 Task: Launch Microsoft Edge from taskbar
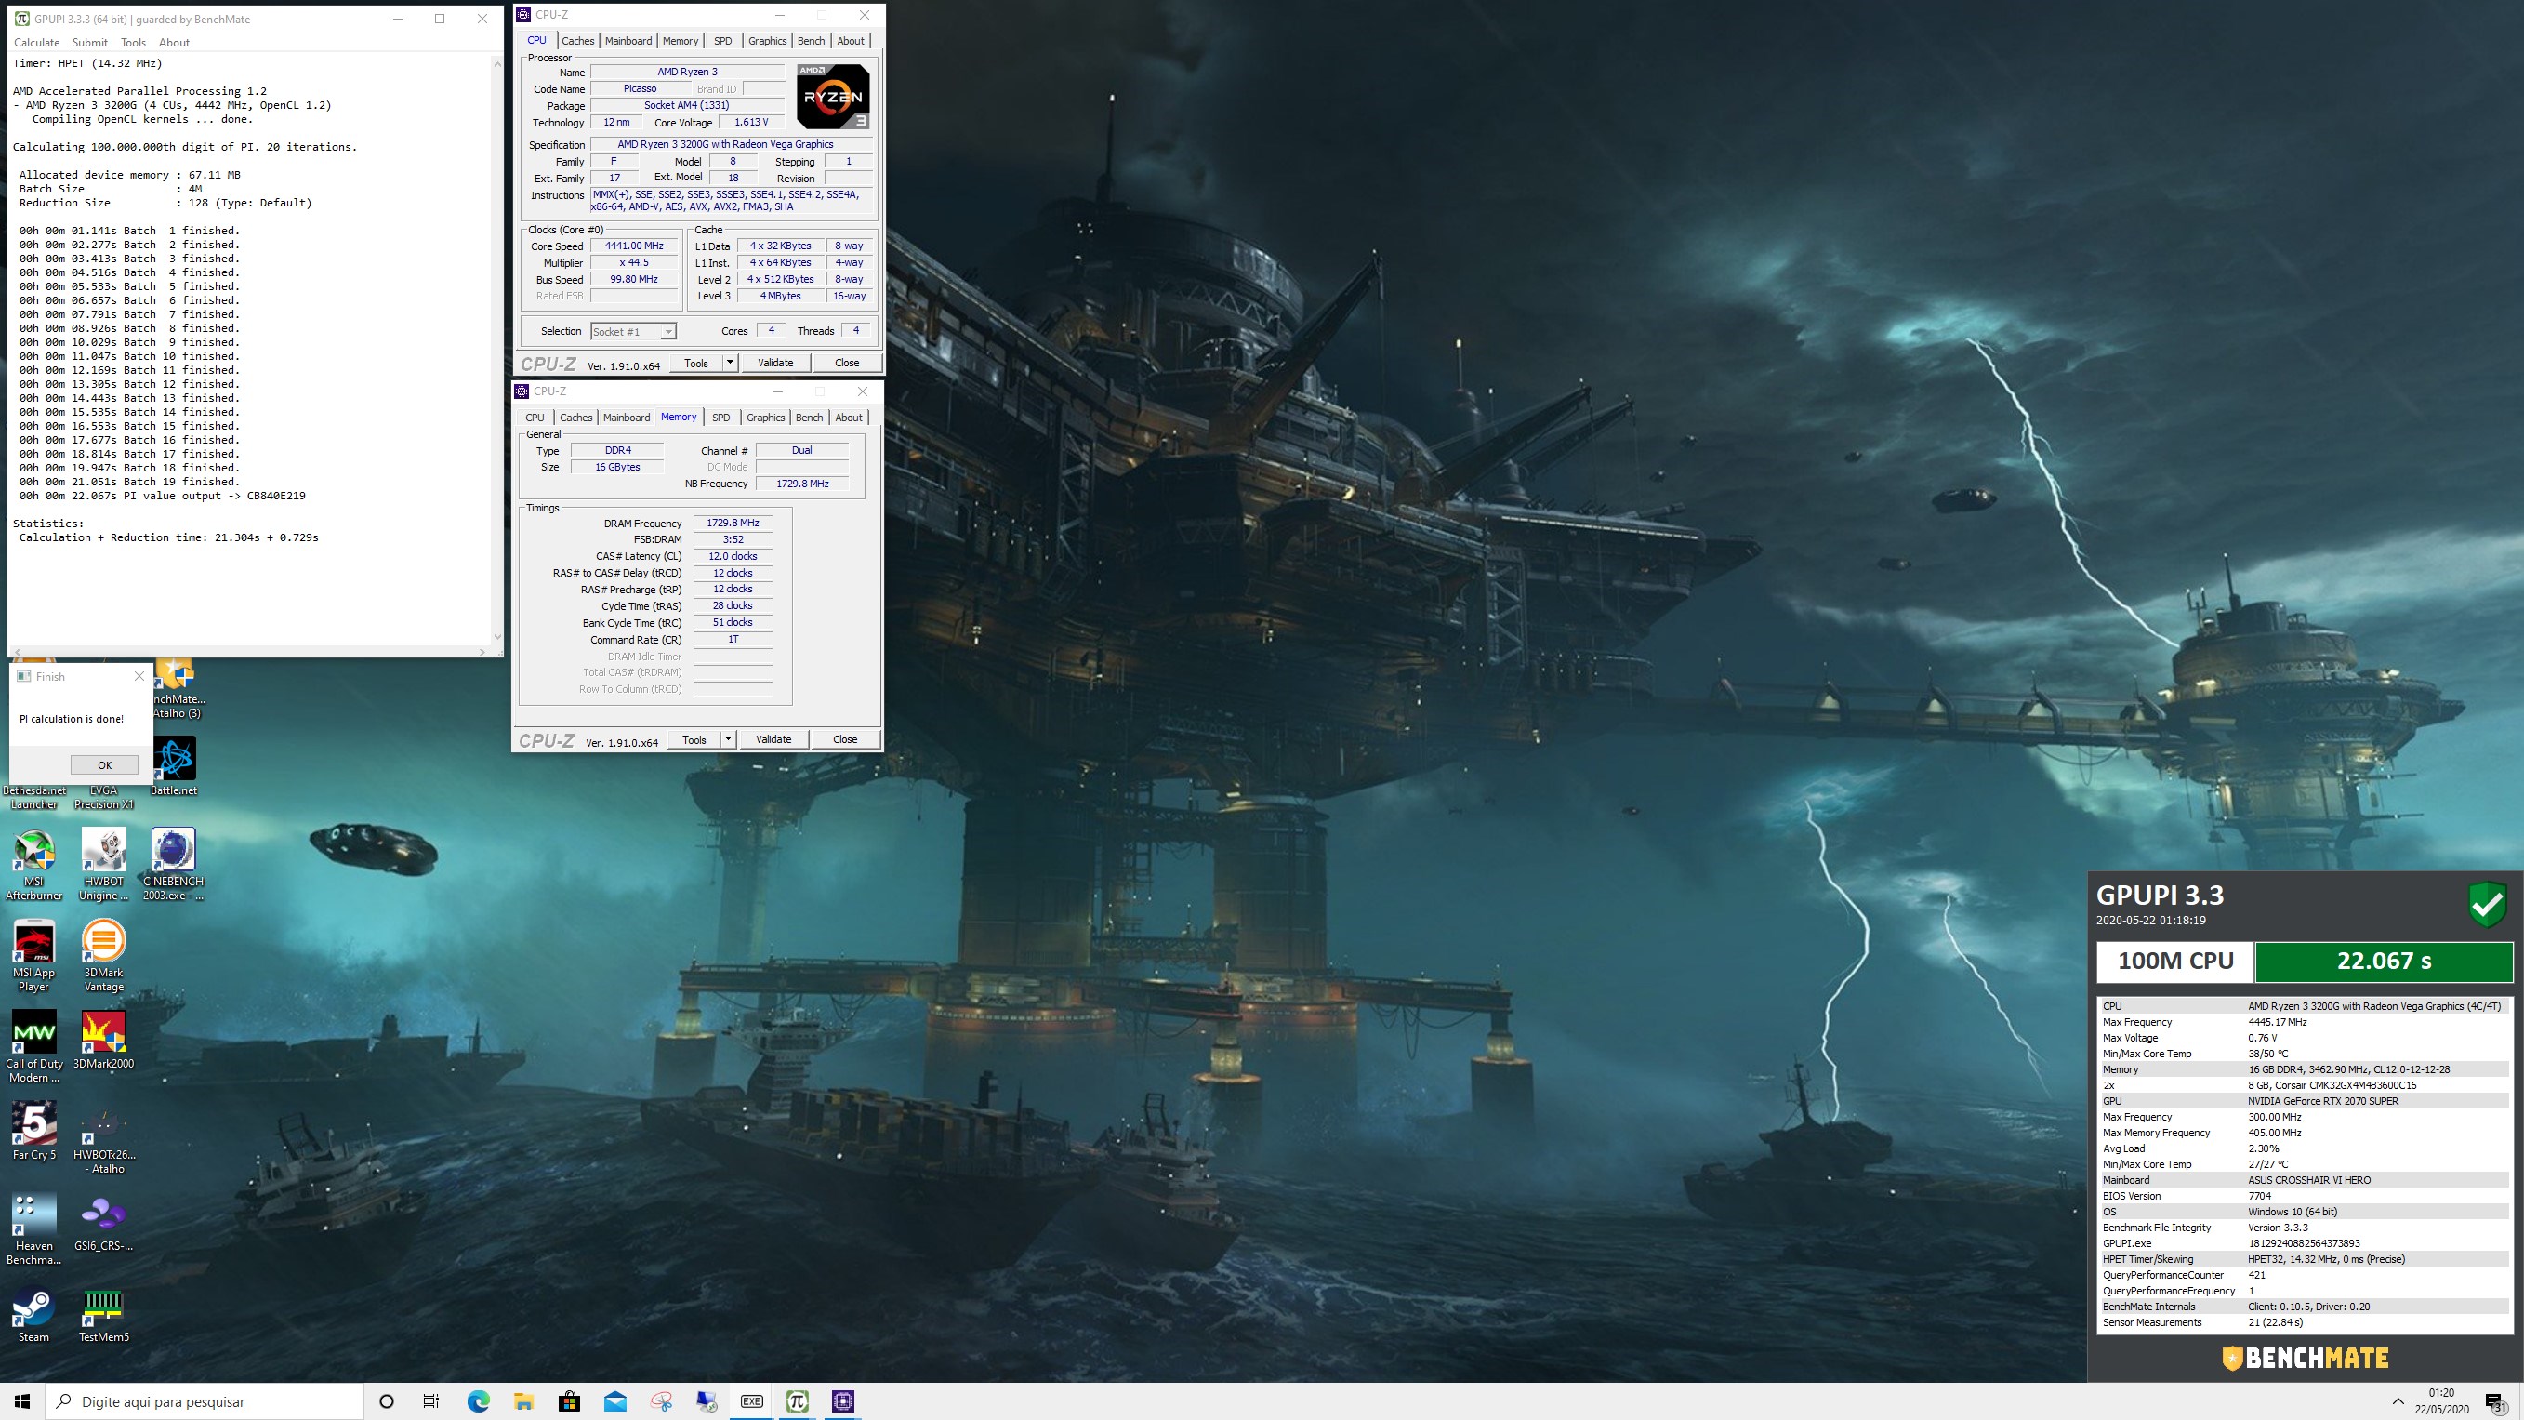(x=478, y=1401)
